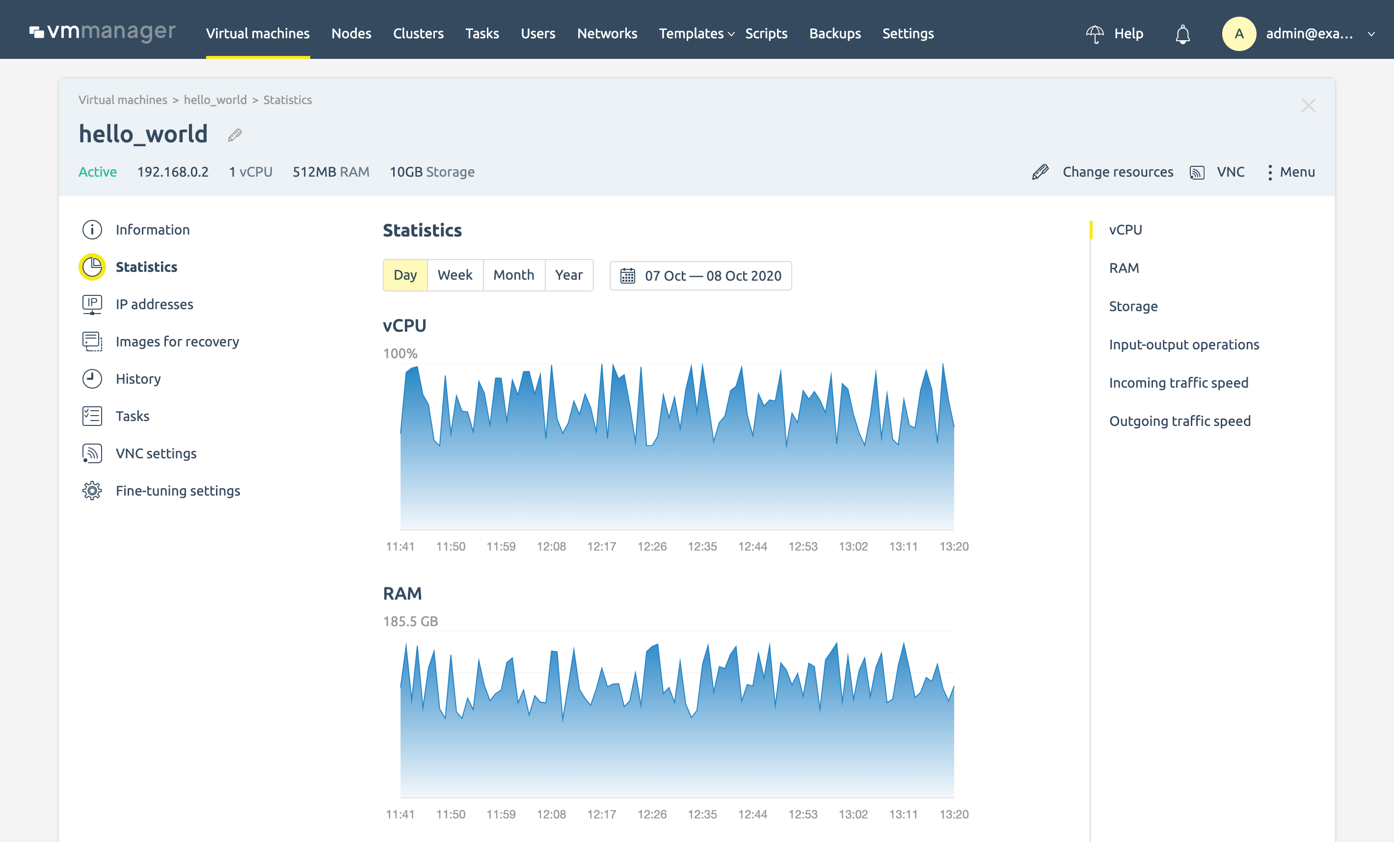Viewport: 1394px width, 842px height.
Task: Click the Help label
Action: [1128, 33]
